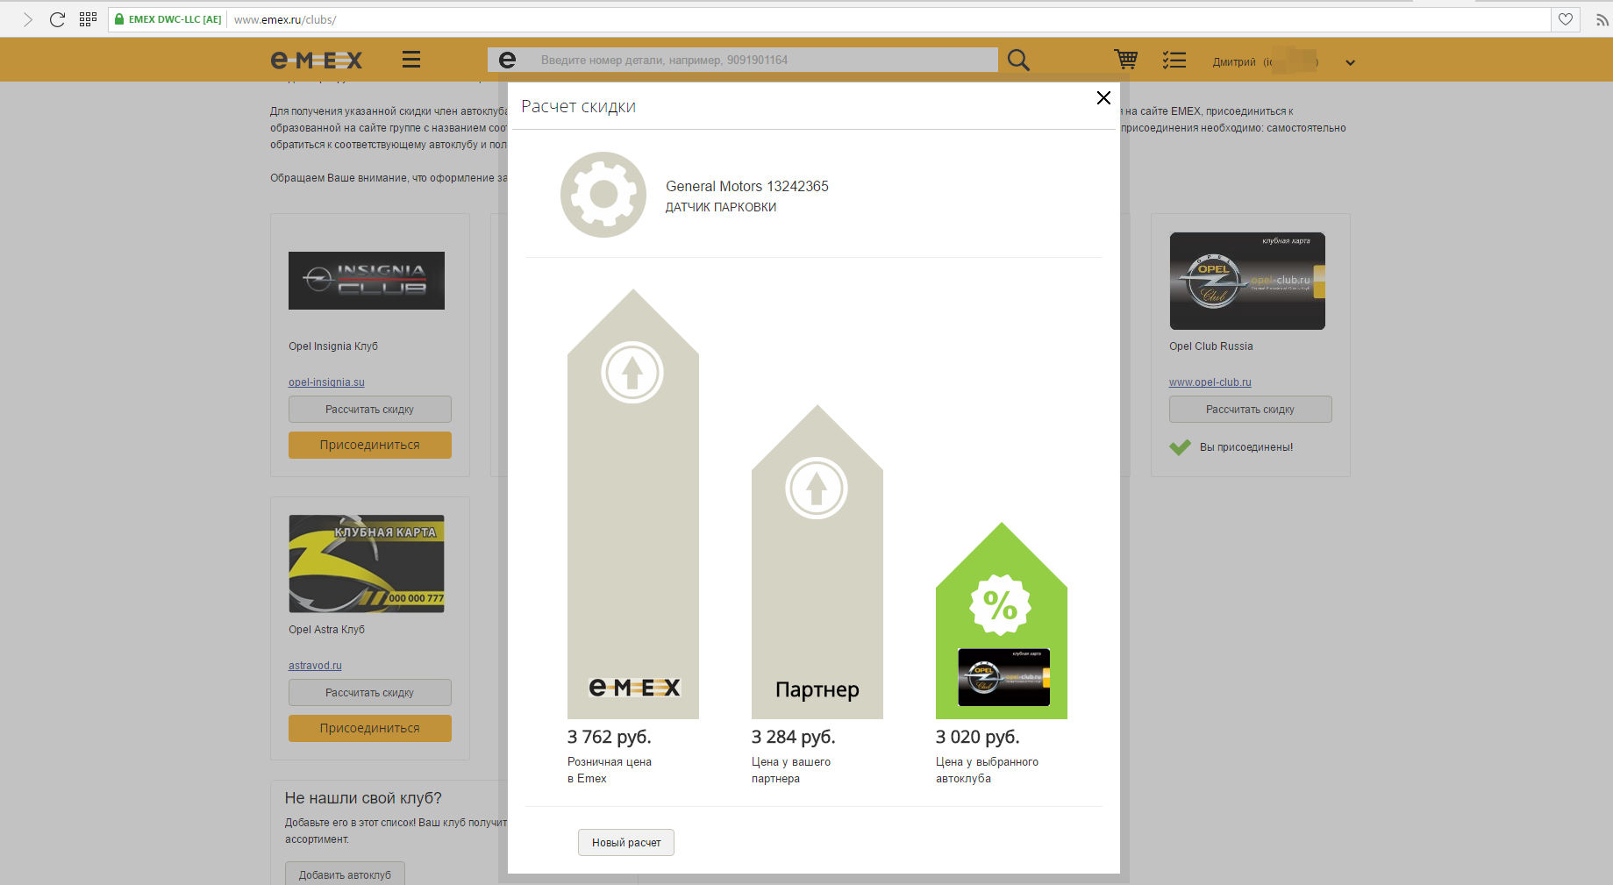Click Opel Club Russia card title

tap(1211, 346)
